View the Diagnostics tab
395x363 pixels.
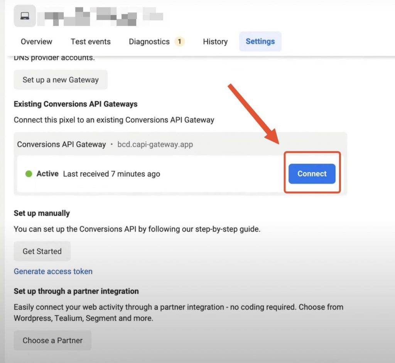click(x=149, y=41)
